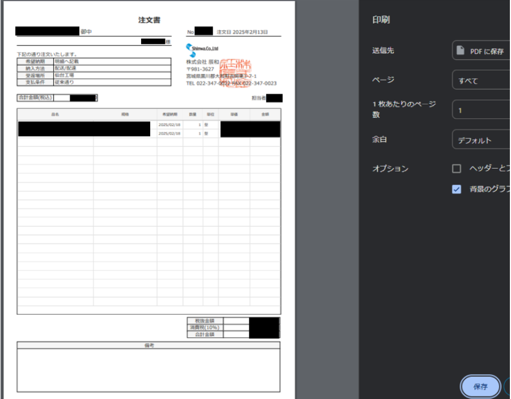Click the 品名 column header in the table
The height and width of the screenshot is (399, 511).
[56, 114]
